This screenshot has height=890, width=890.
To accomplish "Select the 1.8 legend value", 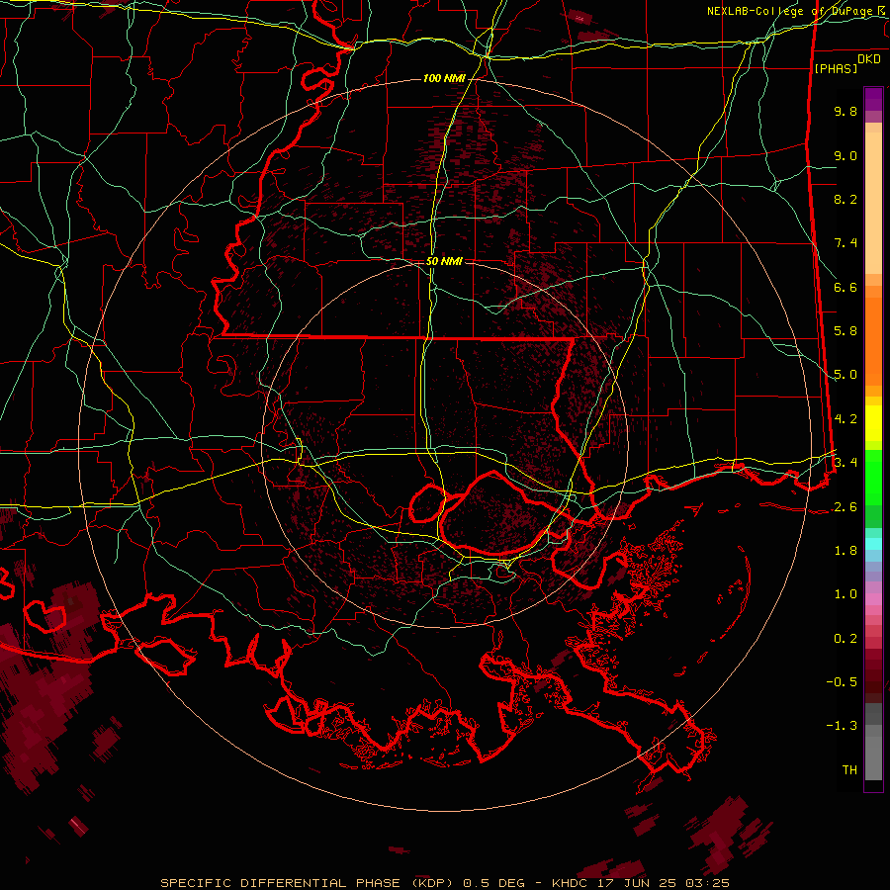I will tap(845, 550).
